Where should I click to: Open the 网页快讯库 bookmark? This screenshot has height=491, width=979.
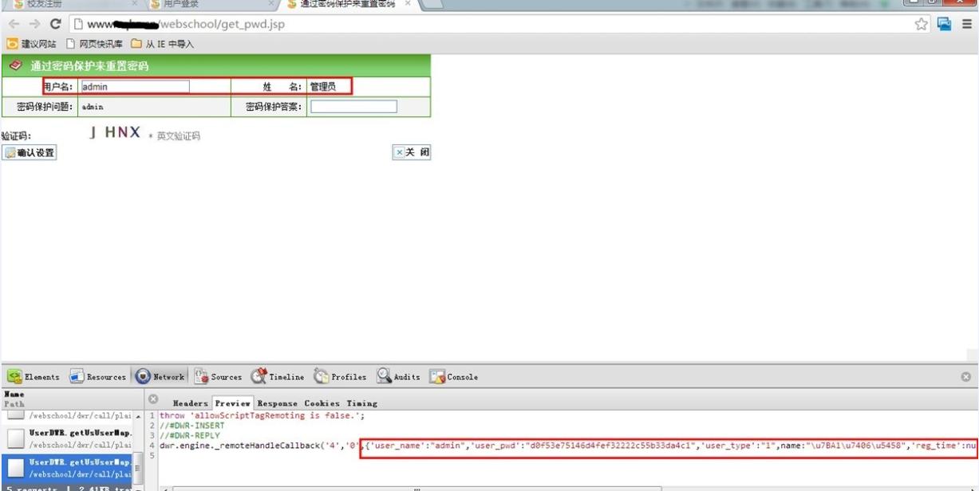pos(95,44)
